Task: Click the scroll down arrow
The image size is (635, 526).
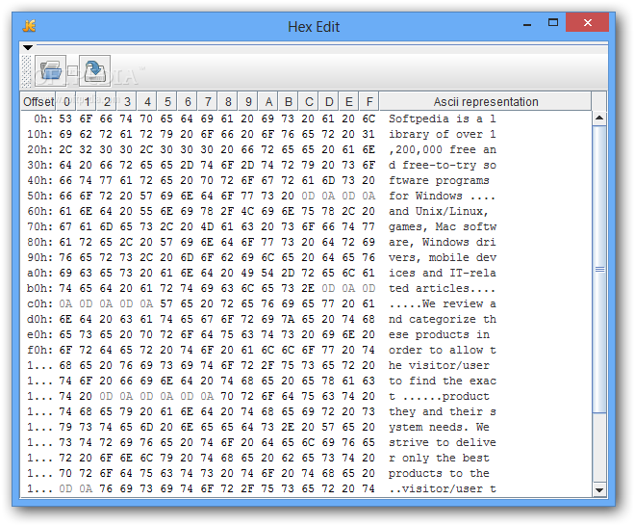Action: pos(599,490)
